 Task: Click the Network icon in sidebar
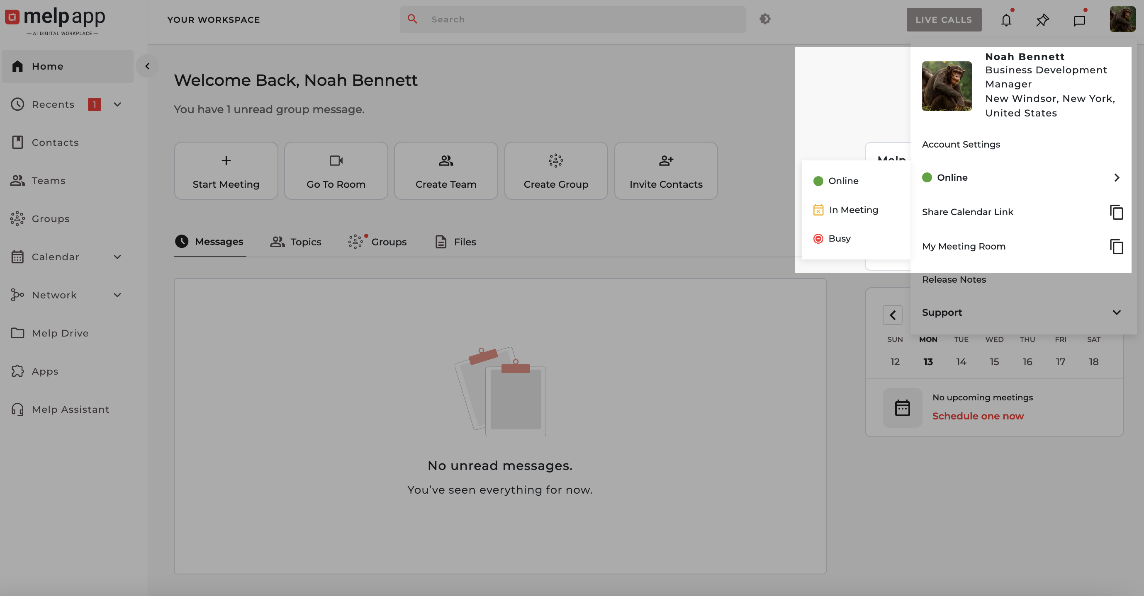17,295
